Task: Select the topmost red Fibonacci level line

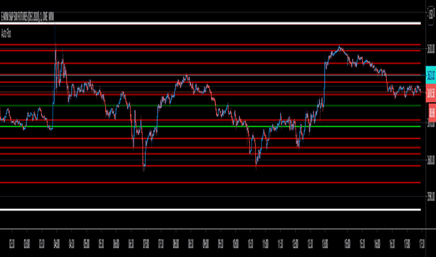Action: pos(210,44)
